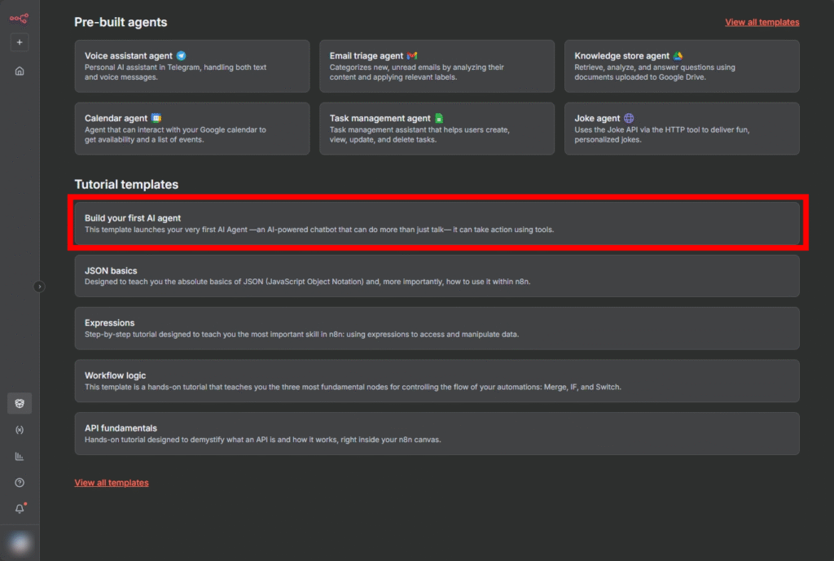834x561 pixels.
Task: Open the Variables icon in sidebar
Action: pos(20,429)
